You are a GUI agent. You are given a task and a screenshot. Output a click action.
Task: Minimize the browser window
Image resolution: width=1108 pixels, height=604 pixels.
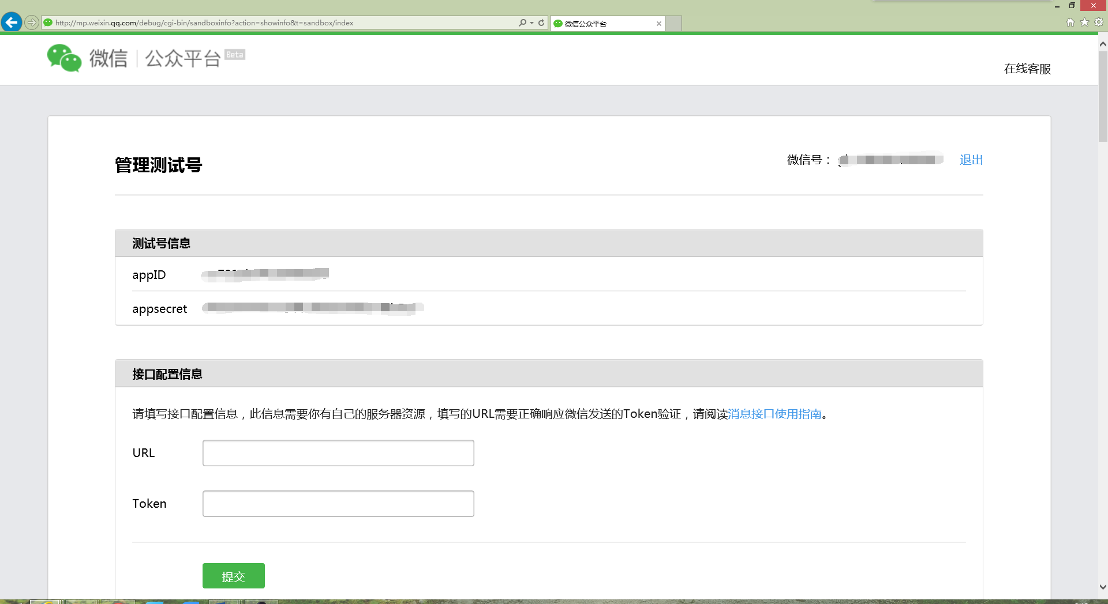click(1057, 6)
